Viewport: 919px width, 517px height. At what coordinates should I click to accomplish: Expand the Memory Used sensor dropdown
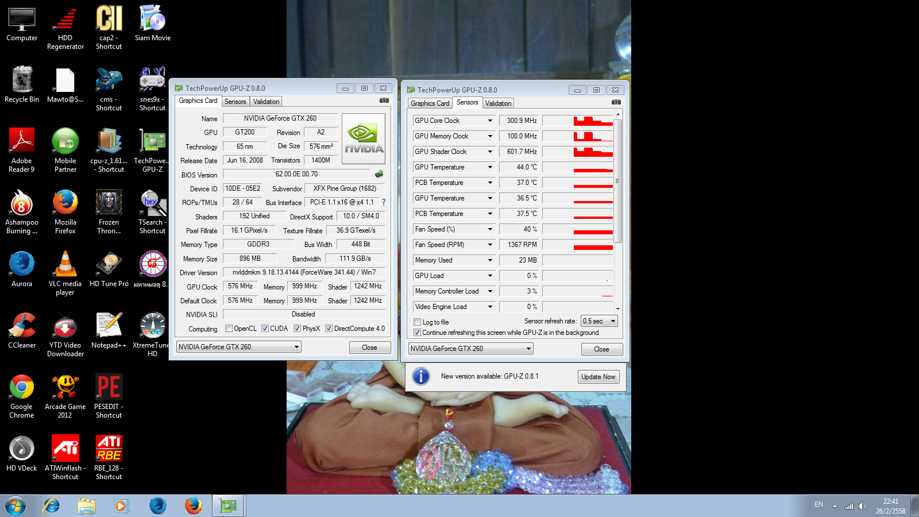click(x=490, y=260)
